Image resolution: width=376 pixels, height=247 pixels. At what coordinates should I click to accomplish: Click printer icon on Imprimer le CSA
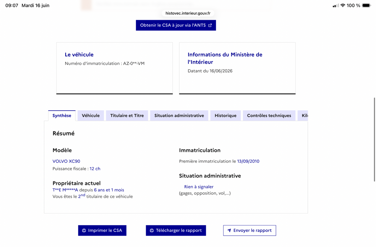[84, 230]
